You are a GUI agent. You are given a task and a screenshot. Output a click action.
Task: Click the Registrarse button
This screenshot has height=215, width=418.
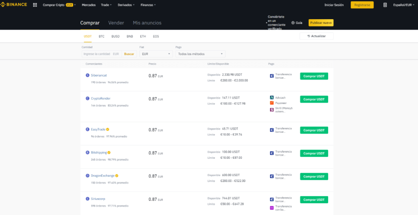[362, 5]
